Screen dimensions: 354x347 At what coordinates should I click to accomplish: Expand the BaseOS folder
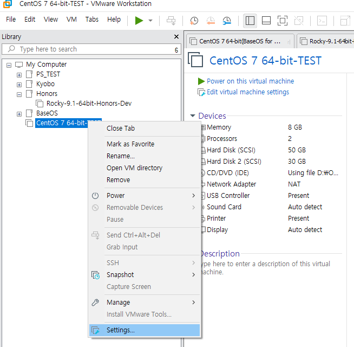click(19, 114)
